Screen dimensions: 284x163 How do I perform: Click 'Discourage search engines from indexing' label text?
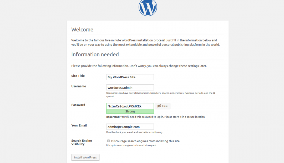(x=145, y=141)
